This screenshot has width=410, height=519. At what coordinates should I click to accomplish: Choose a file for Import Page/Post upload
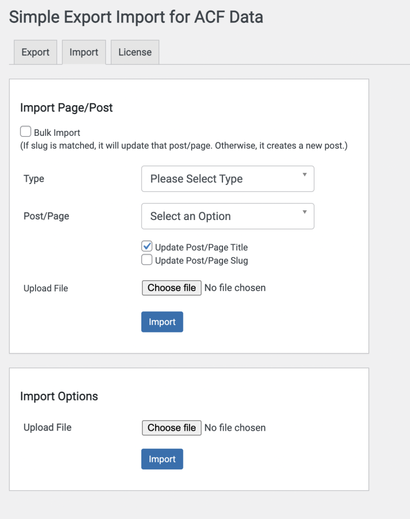click(171, 287)
